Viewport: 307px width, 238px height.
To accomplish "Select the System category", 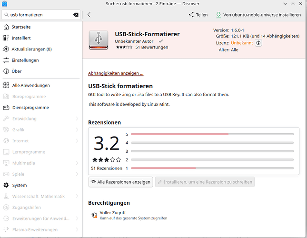I will tap(20, 185).
